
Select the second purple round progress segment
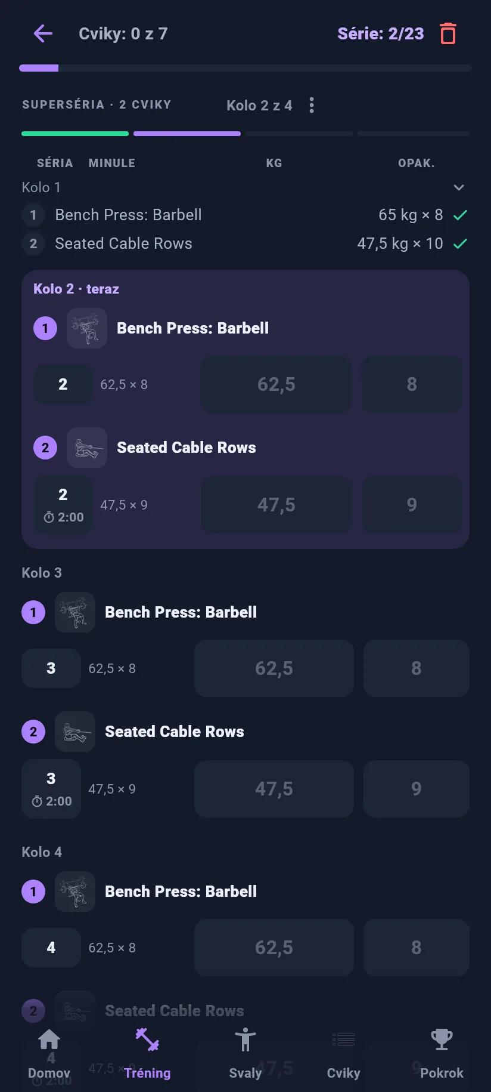coord(187,134)
